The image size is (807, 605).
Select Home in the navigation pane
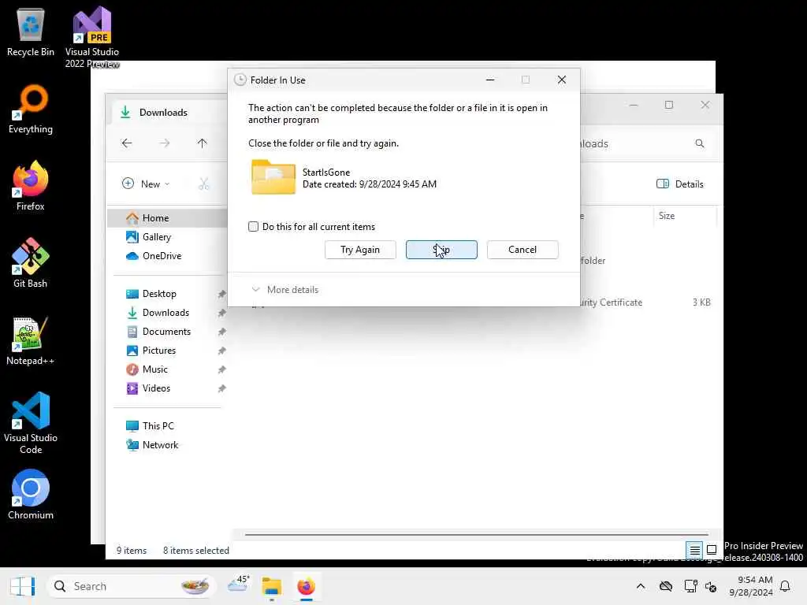point(167,217)
